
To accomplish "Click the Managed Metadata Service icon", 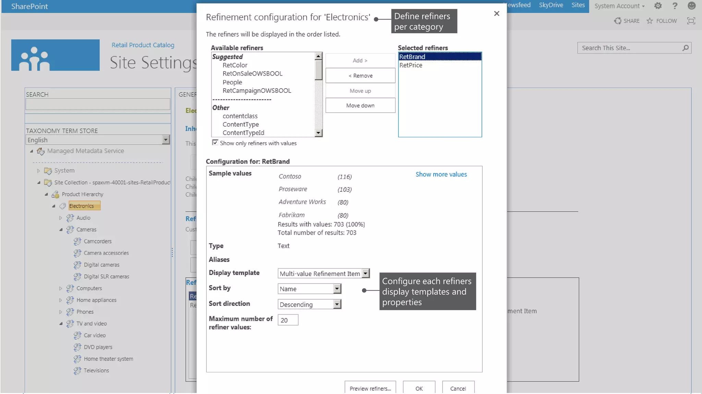I will [x=41, y=151].
